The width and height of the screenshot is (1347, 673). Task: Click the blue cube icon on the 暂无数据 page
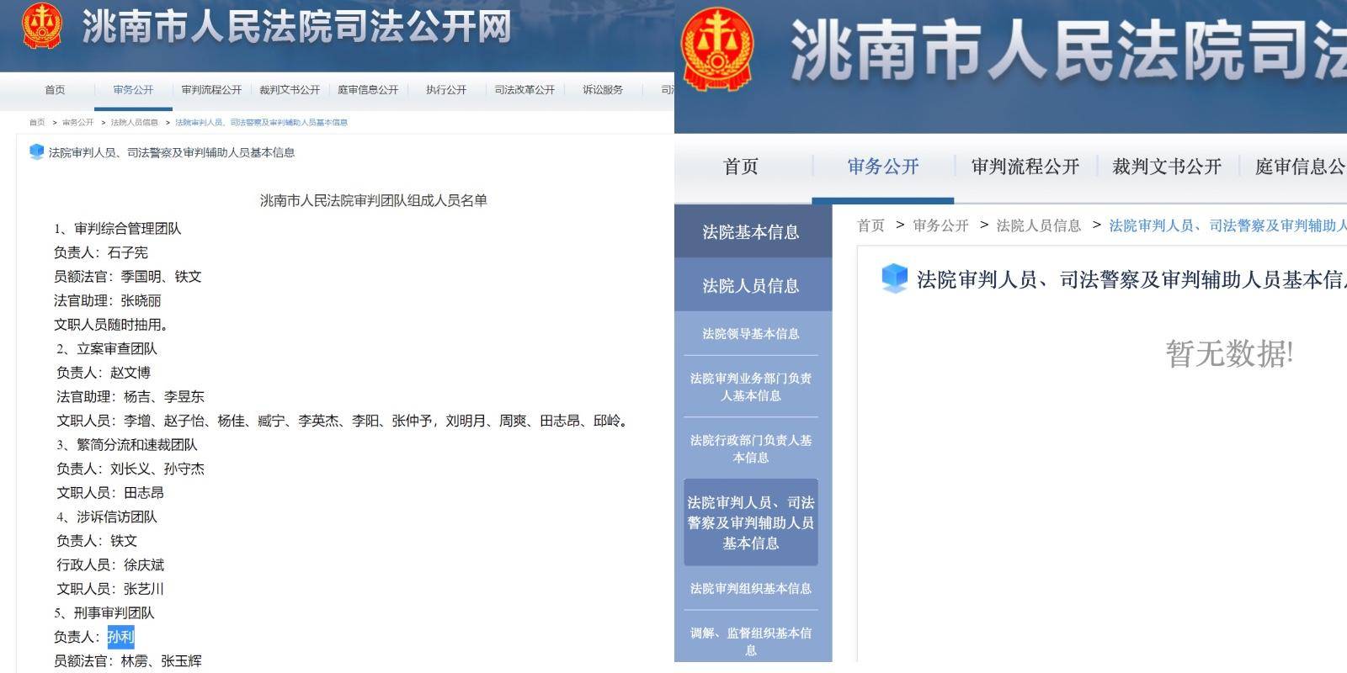(894, 278)
